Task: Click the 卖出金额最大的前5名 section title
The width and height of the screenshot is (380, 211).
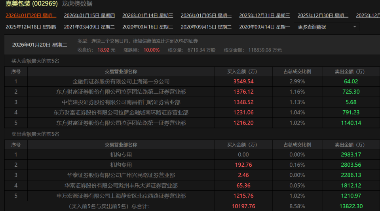Action: coord(35,134)
